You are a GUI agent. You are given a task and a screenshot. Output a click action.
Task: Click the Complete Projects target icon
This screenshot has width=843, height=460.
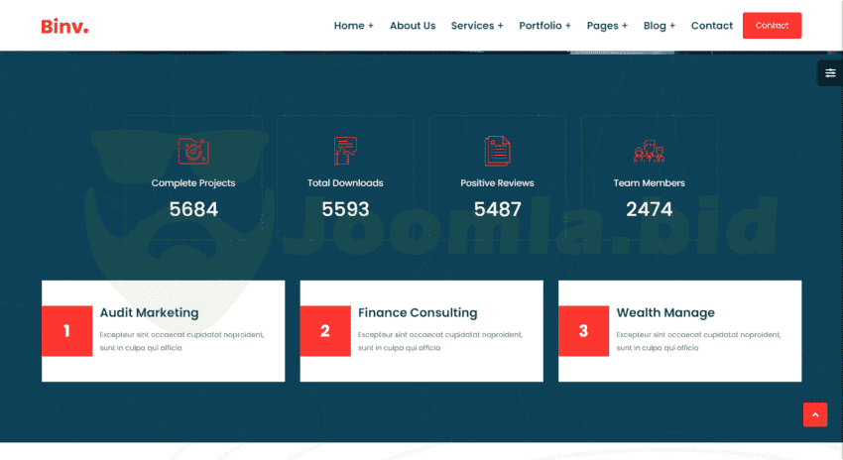point(193,151)
